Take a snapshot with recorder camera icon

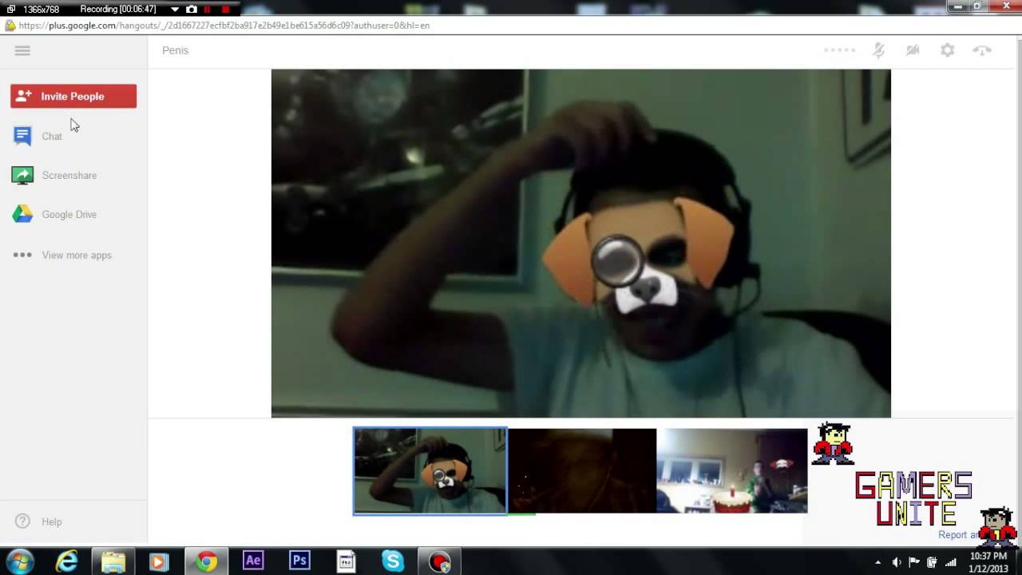[x=191, y=10]
